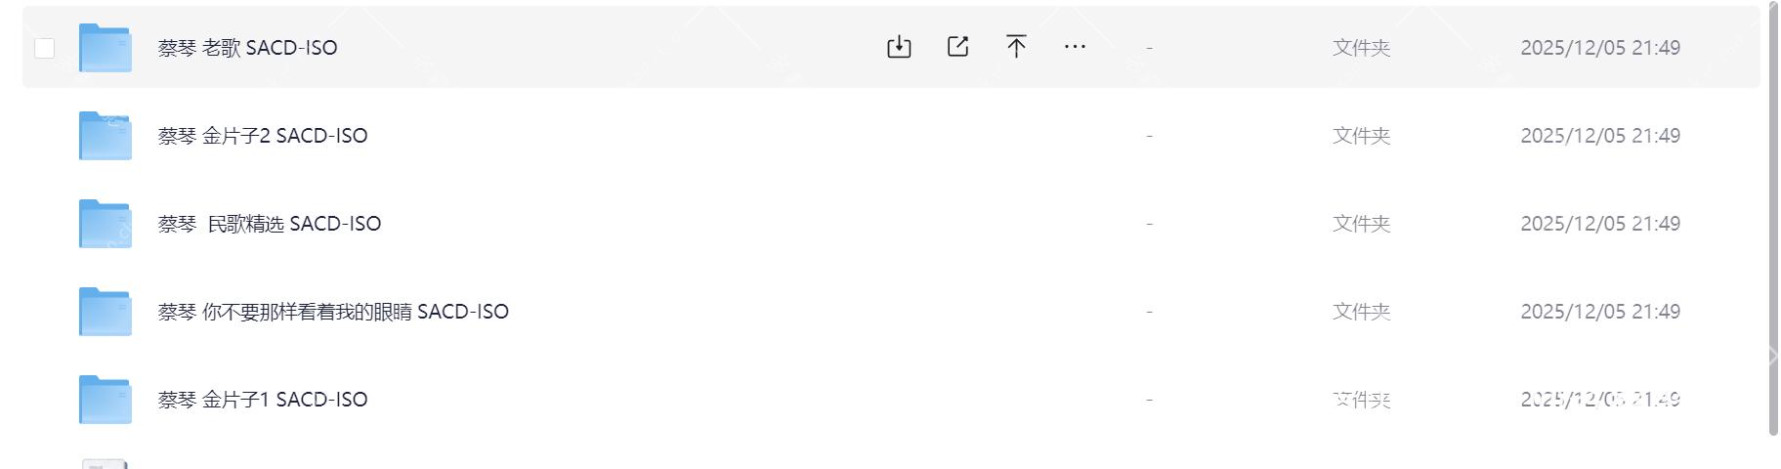Click the 蔡琴 金片子2 SACD-ISO folder icon
Viewport: 1781px width, 469px height.
pos(106,136)
